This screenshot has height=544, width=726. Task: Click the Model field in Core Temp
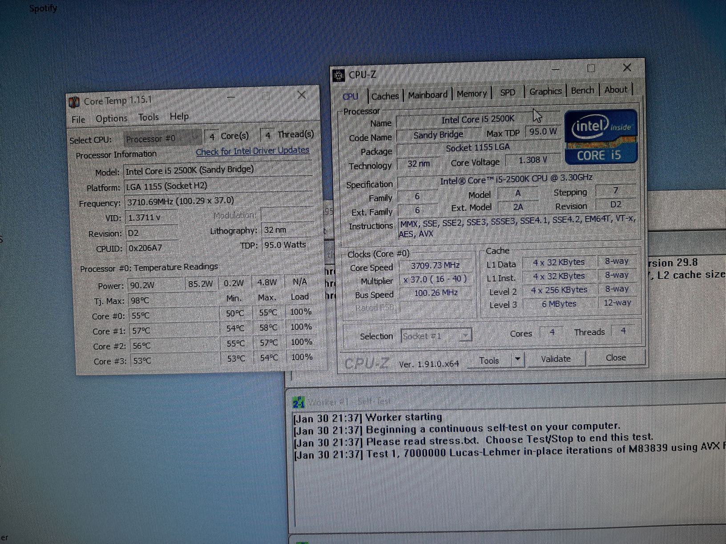pos(218,170)
